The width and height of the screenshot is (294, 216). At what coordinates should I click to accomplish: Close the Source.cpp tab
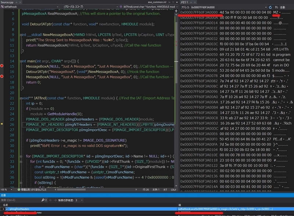(x=20, y=2)
